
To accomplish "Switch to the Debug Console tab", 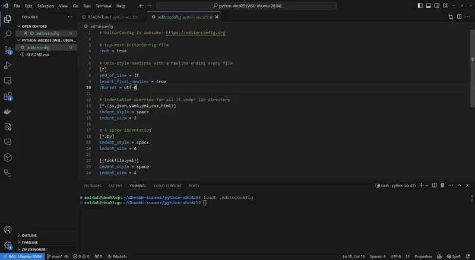I will (167, 185).
